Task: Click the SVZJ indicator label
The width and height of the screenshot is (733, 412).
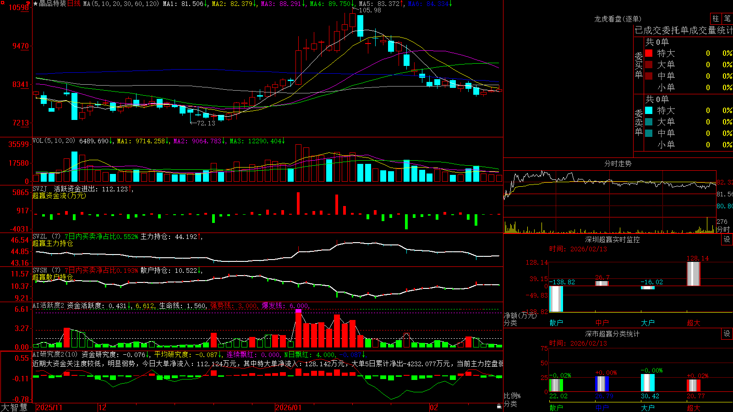Action: [x=40, y=189]
